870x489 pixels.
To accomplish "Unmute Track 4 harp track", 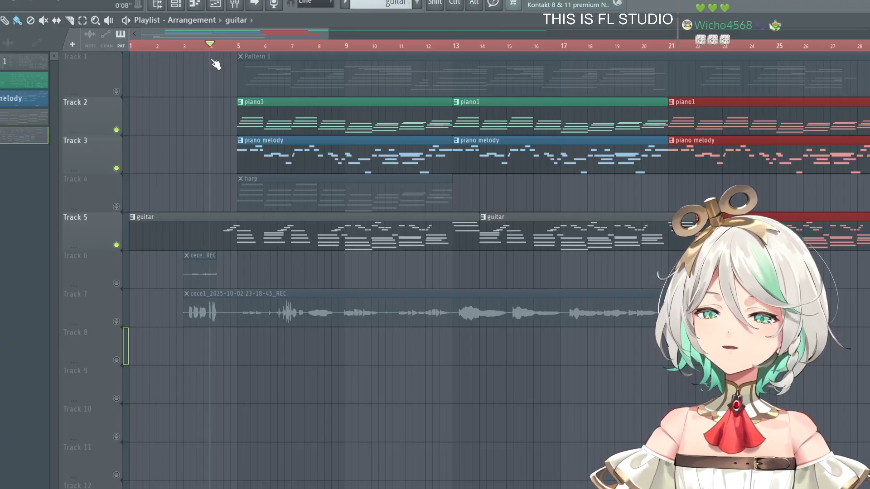I will pyautogui.click(x=116, y=206).
